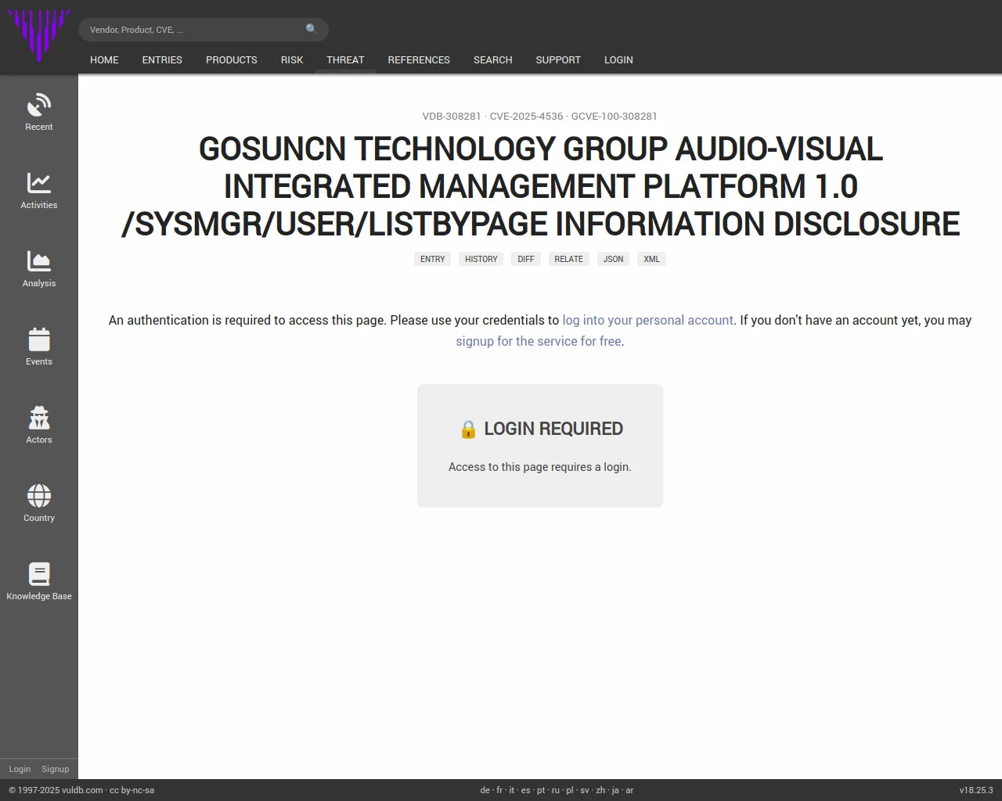The height and width of the screenshot is (801, 1002).
Task: Select the XML tab button
Action: 651,259
